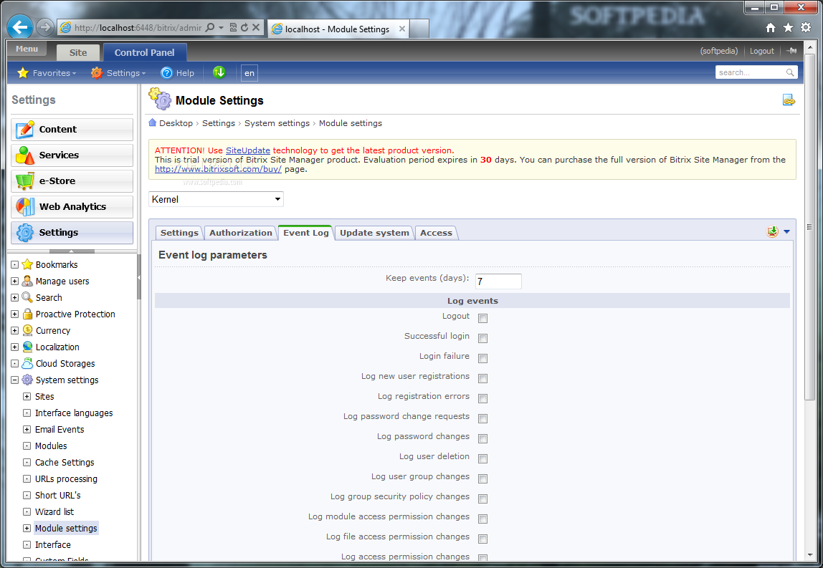Open the Site tab
The image size is (823, 568).
tap(78, 52)
